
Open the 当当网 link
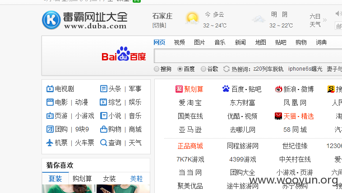coord(190,173)
